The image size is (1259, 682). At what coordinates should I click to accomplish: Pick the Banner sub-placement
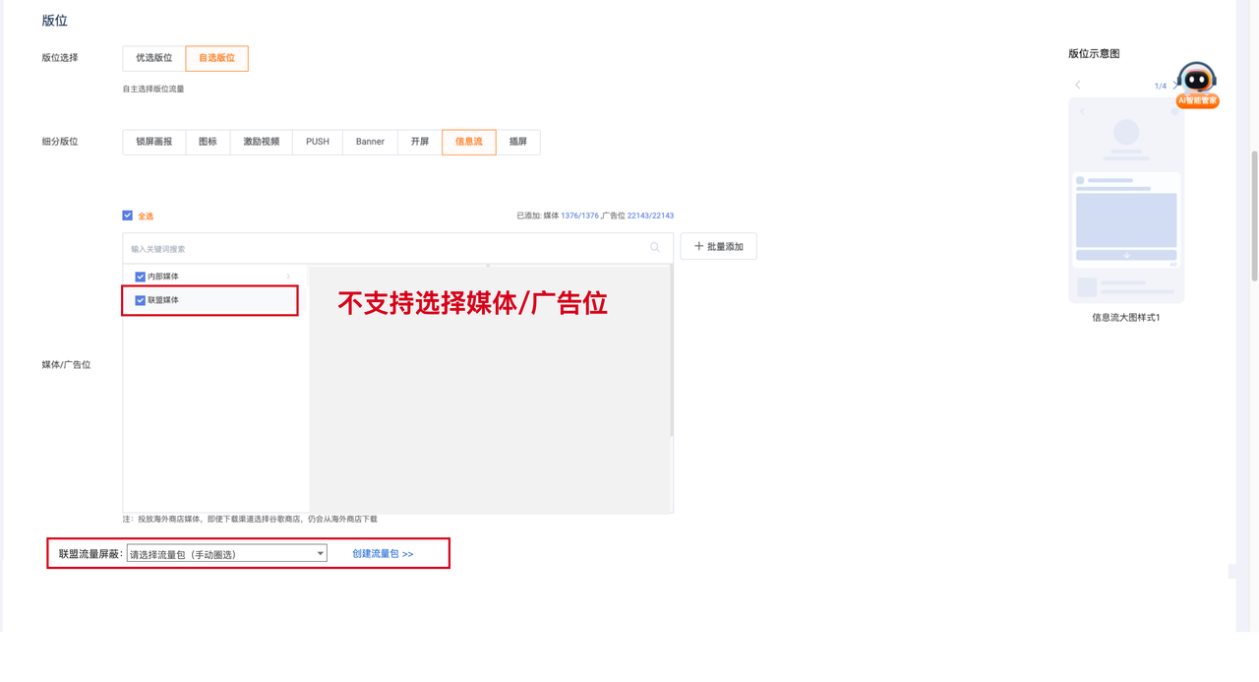(370, 142)
